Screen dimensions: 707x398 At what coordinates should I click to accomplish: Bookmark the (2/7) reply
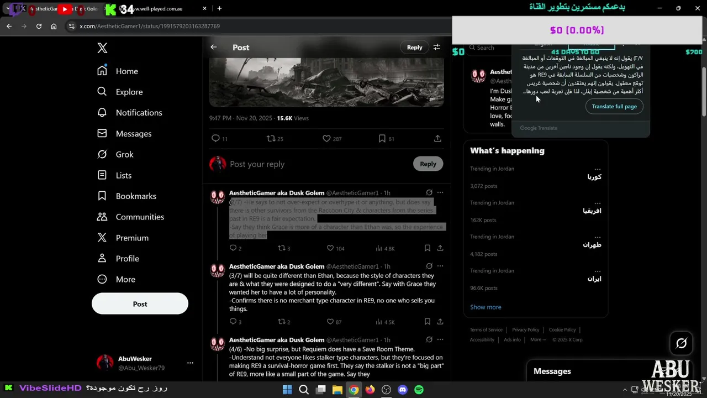(x=428, y=248)
